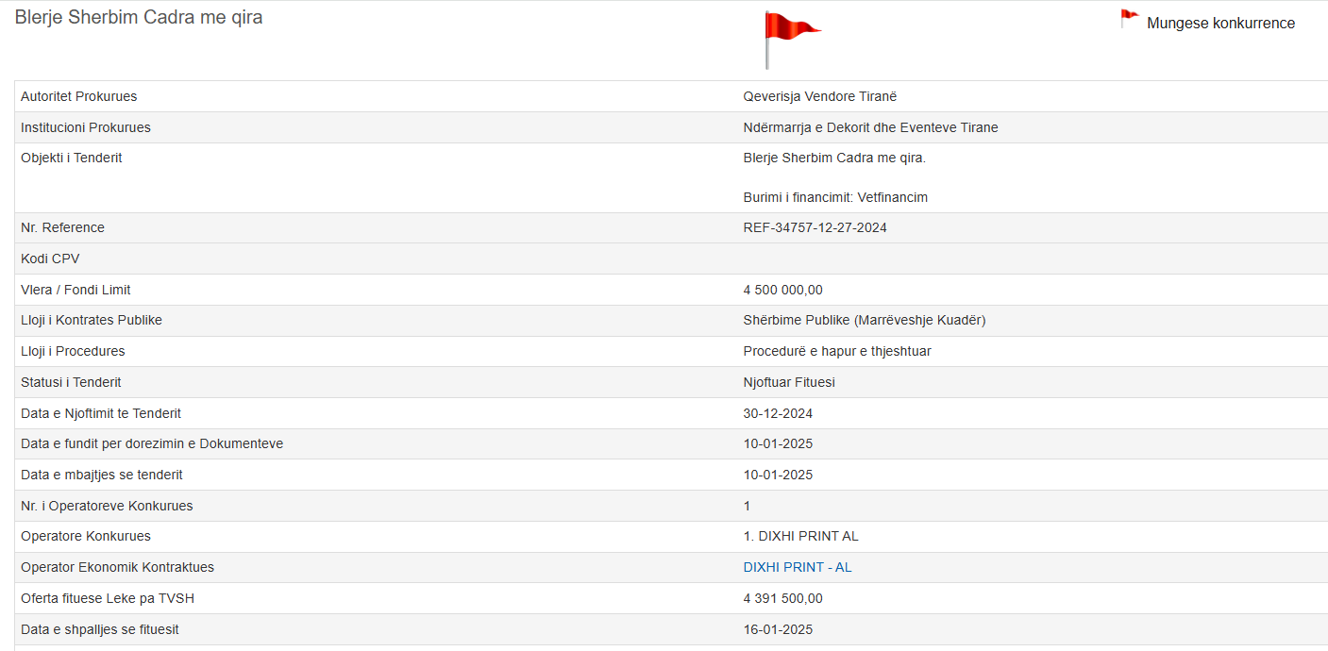The width and height of the screenshot is (1328, 651).
Task: Click the winner announcement date 16-01-2025
Action: click(778, 629)
